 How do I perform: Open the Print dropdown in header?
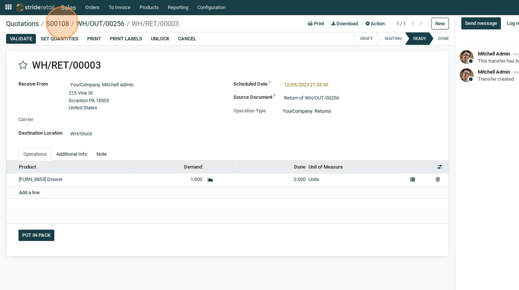click(316, 24)
